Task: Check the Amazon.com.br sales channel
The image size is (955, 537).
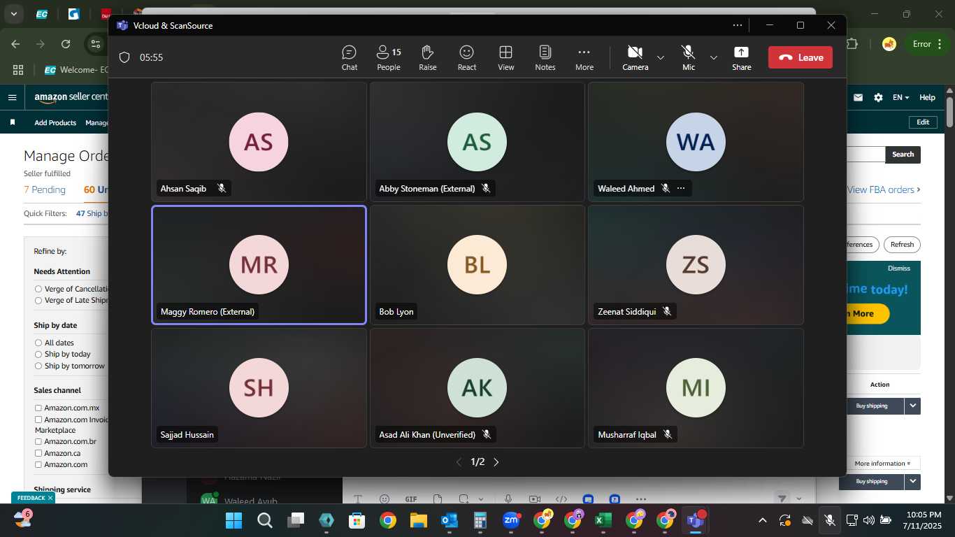Action: pos(38,442)
